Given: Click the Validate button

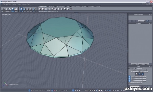Looking at the screenshot, I should click(x=134, y=64).
